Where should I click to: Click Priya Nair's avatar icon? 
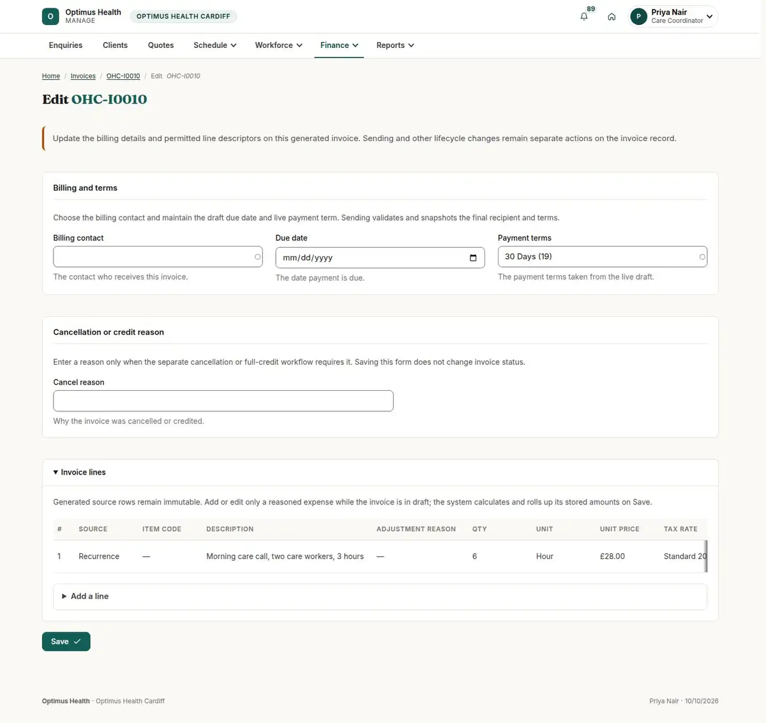[x=638, y=17]
